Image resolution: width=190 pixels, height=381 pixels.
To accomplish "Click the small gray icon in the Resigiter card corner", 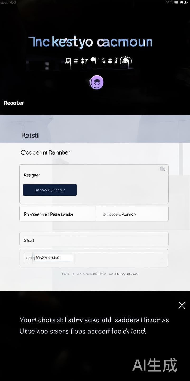I will [x=162, y=169].
